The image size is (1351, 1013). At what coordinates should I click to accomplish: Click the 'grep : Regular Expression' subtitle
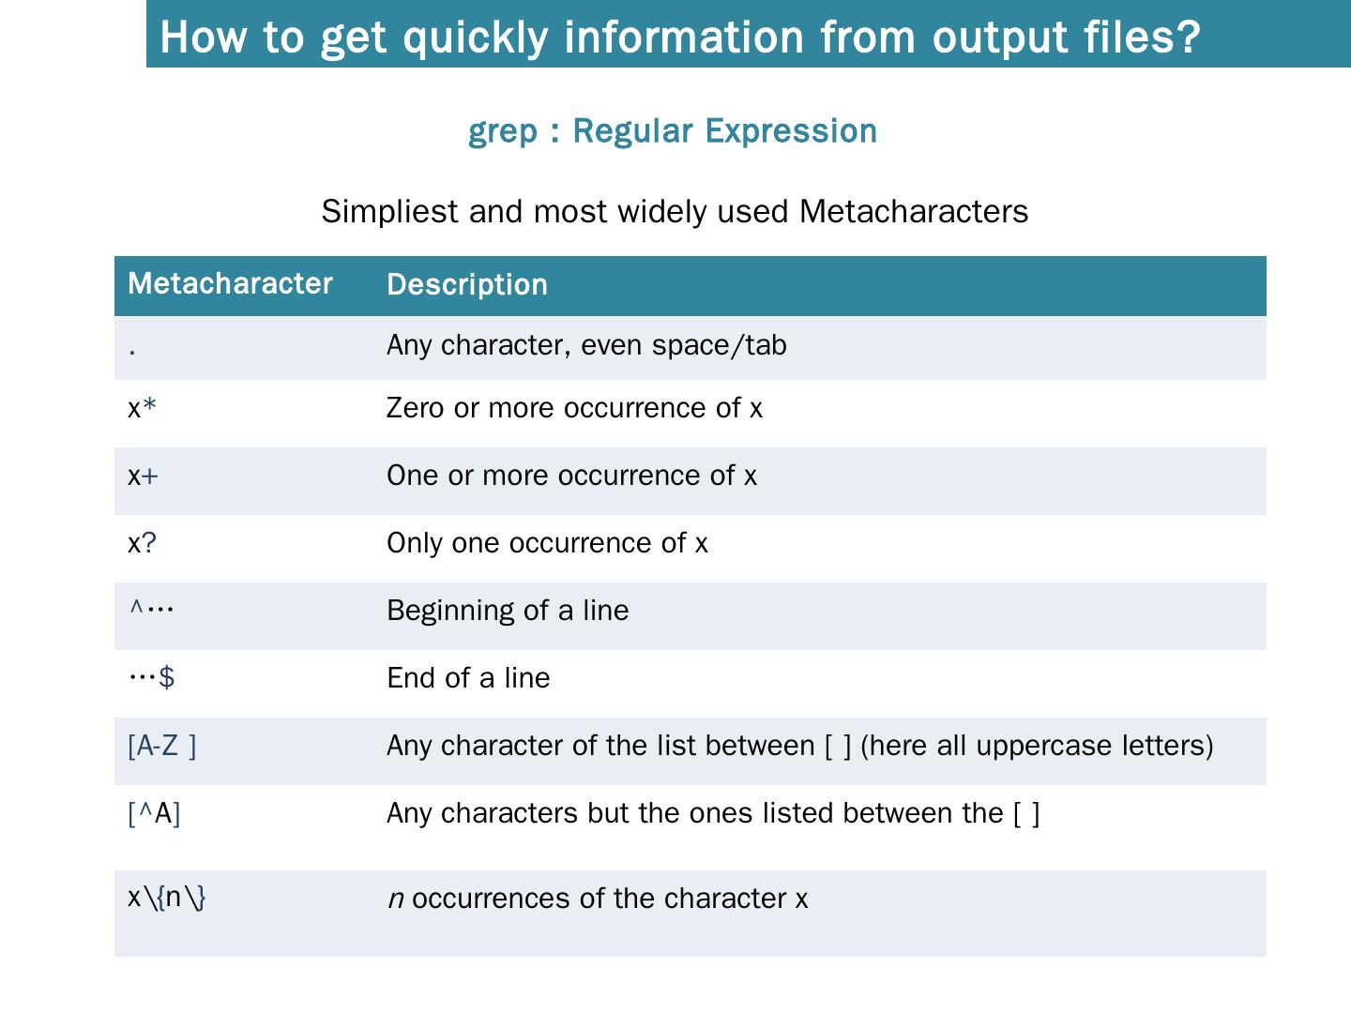coord(673,130)
